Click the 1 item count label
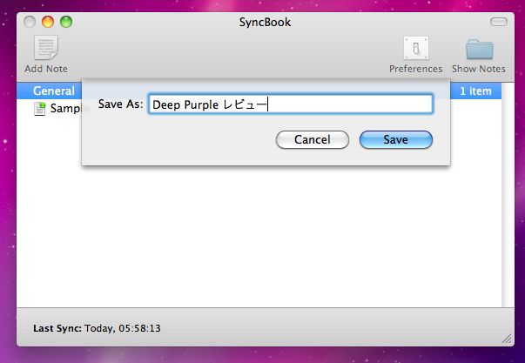 475,91
